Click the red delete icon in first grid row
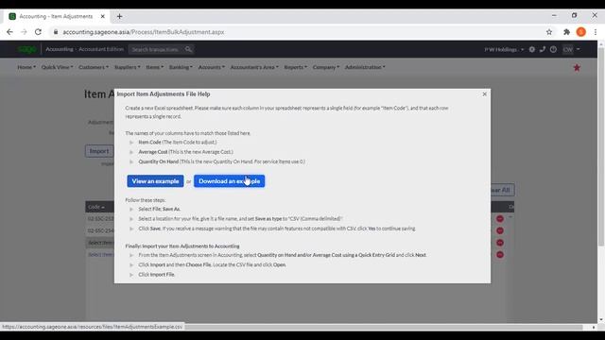Image resolution: width=605 pixels, height=340 pixels. 500,218
